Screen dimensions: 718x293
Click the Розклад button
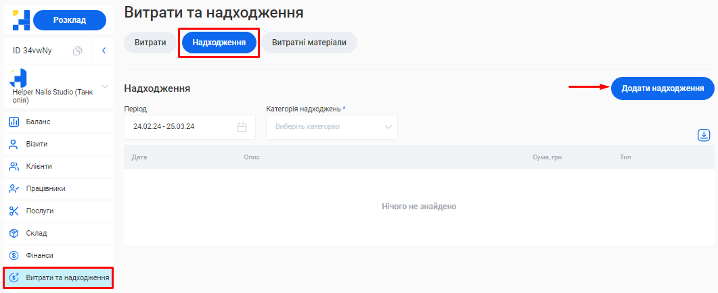pyautogui.click(x=70, y=20)
